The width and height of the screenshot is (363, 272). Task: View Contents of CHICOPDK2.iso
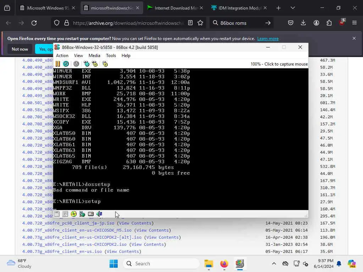pyautogui.click(x=148, y=244)
